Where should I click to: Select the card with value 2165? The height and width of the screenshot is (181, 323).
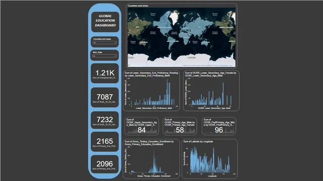coord(104,142)
